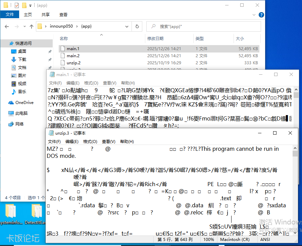Expand the Quick Access Toolbar customize dropdown

(30, 6)
